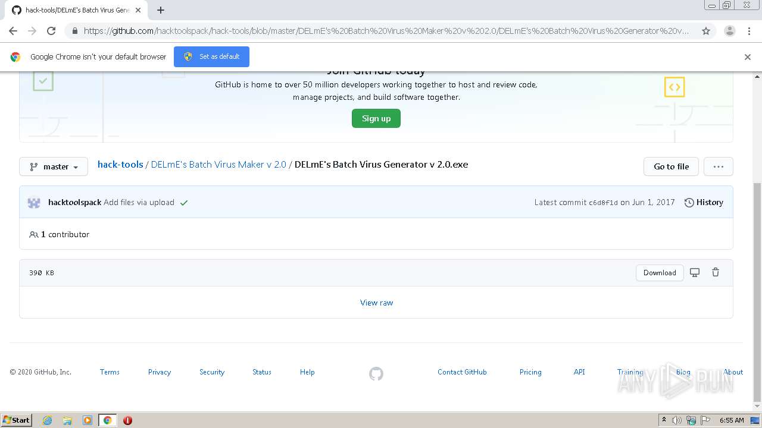The height and width of the screenshot is (428, 762).
Task: Open the Contact GitHub footer link
Action: [462, 372]
